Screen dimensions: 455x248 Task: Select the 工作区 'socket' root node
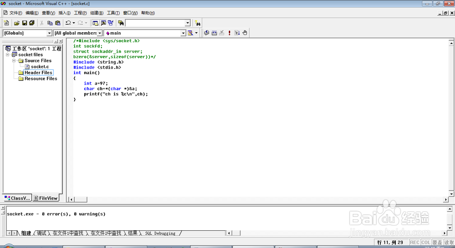(36, 49)
